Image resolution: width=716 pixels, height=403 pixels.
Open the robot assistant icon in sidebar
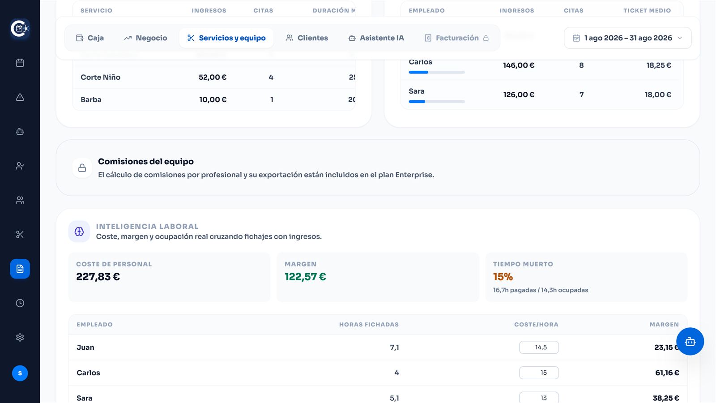point(20,132)
